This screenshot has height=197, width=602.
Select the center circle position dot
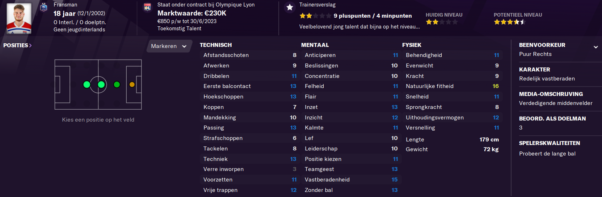[101, 84]
